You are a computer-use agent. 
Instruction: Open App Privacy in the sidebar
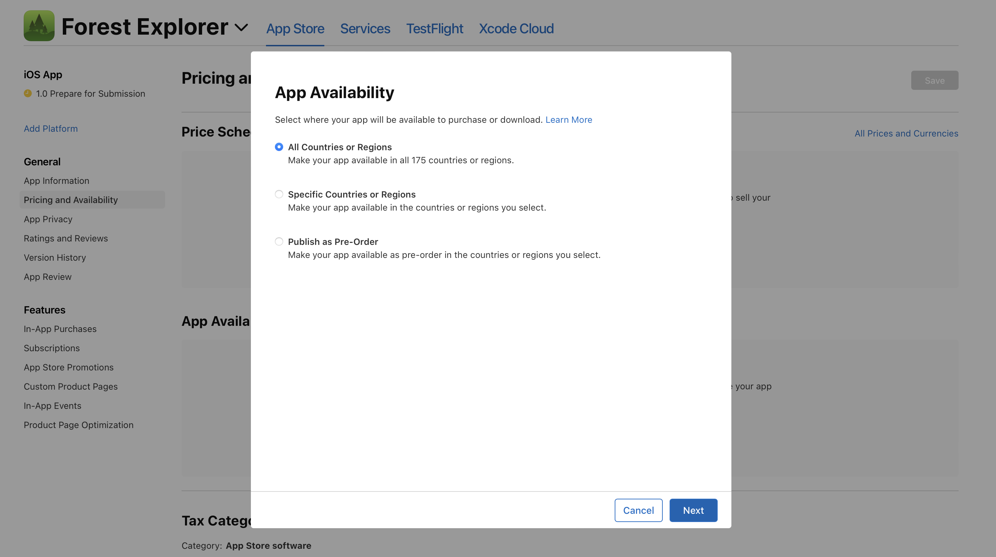coord(48,219)
